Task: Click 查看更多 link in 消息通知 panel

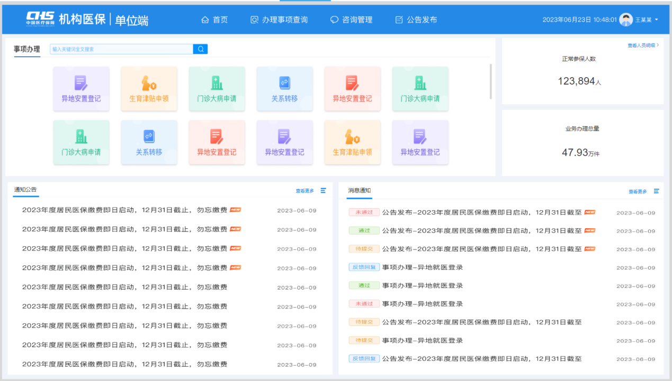Action: (x=638, y=191)
